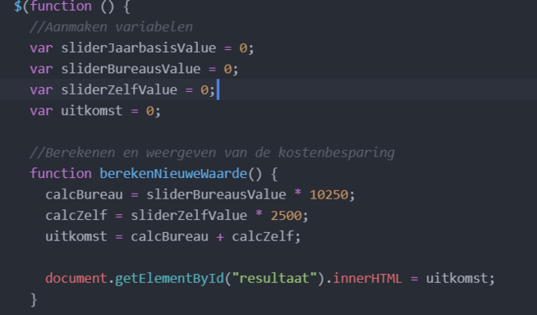
Task: Click the 'var' keyword before sliderJaarbasisValue
Action: tap(41, 48)
